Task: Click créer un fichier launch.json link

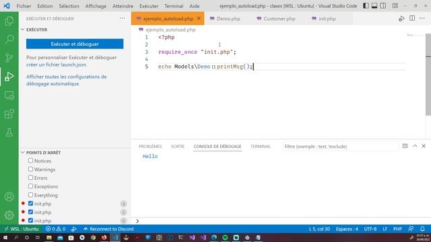Action: click(57, 65)
